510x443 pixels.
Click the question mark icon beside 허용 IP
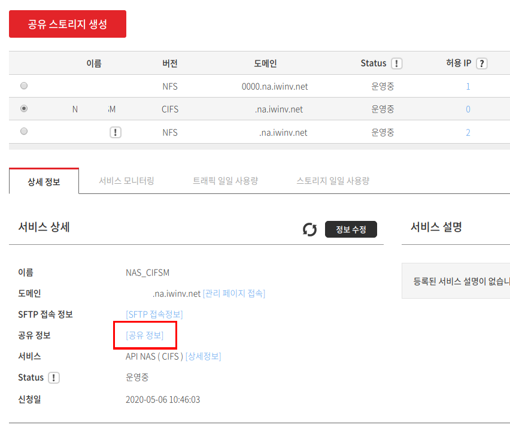[x=481, y=63]
